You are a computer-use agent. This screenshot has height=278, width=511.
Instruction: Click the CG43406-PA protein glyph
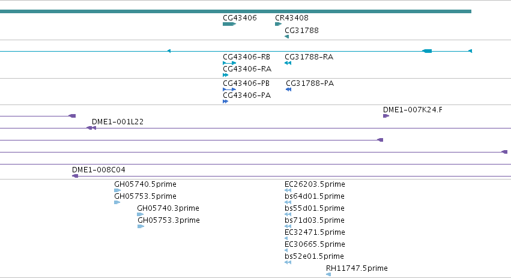226,101
